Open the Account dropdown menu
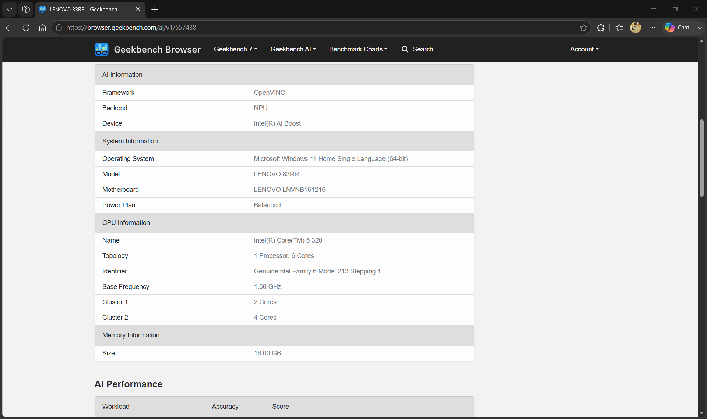 584,49
